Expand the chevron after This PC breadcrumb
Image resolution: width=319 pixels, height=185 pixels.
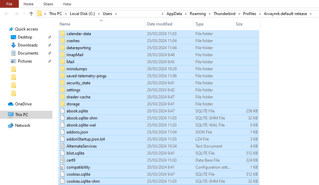click(x=66, y=14)
